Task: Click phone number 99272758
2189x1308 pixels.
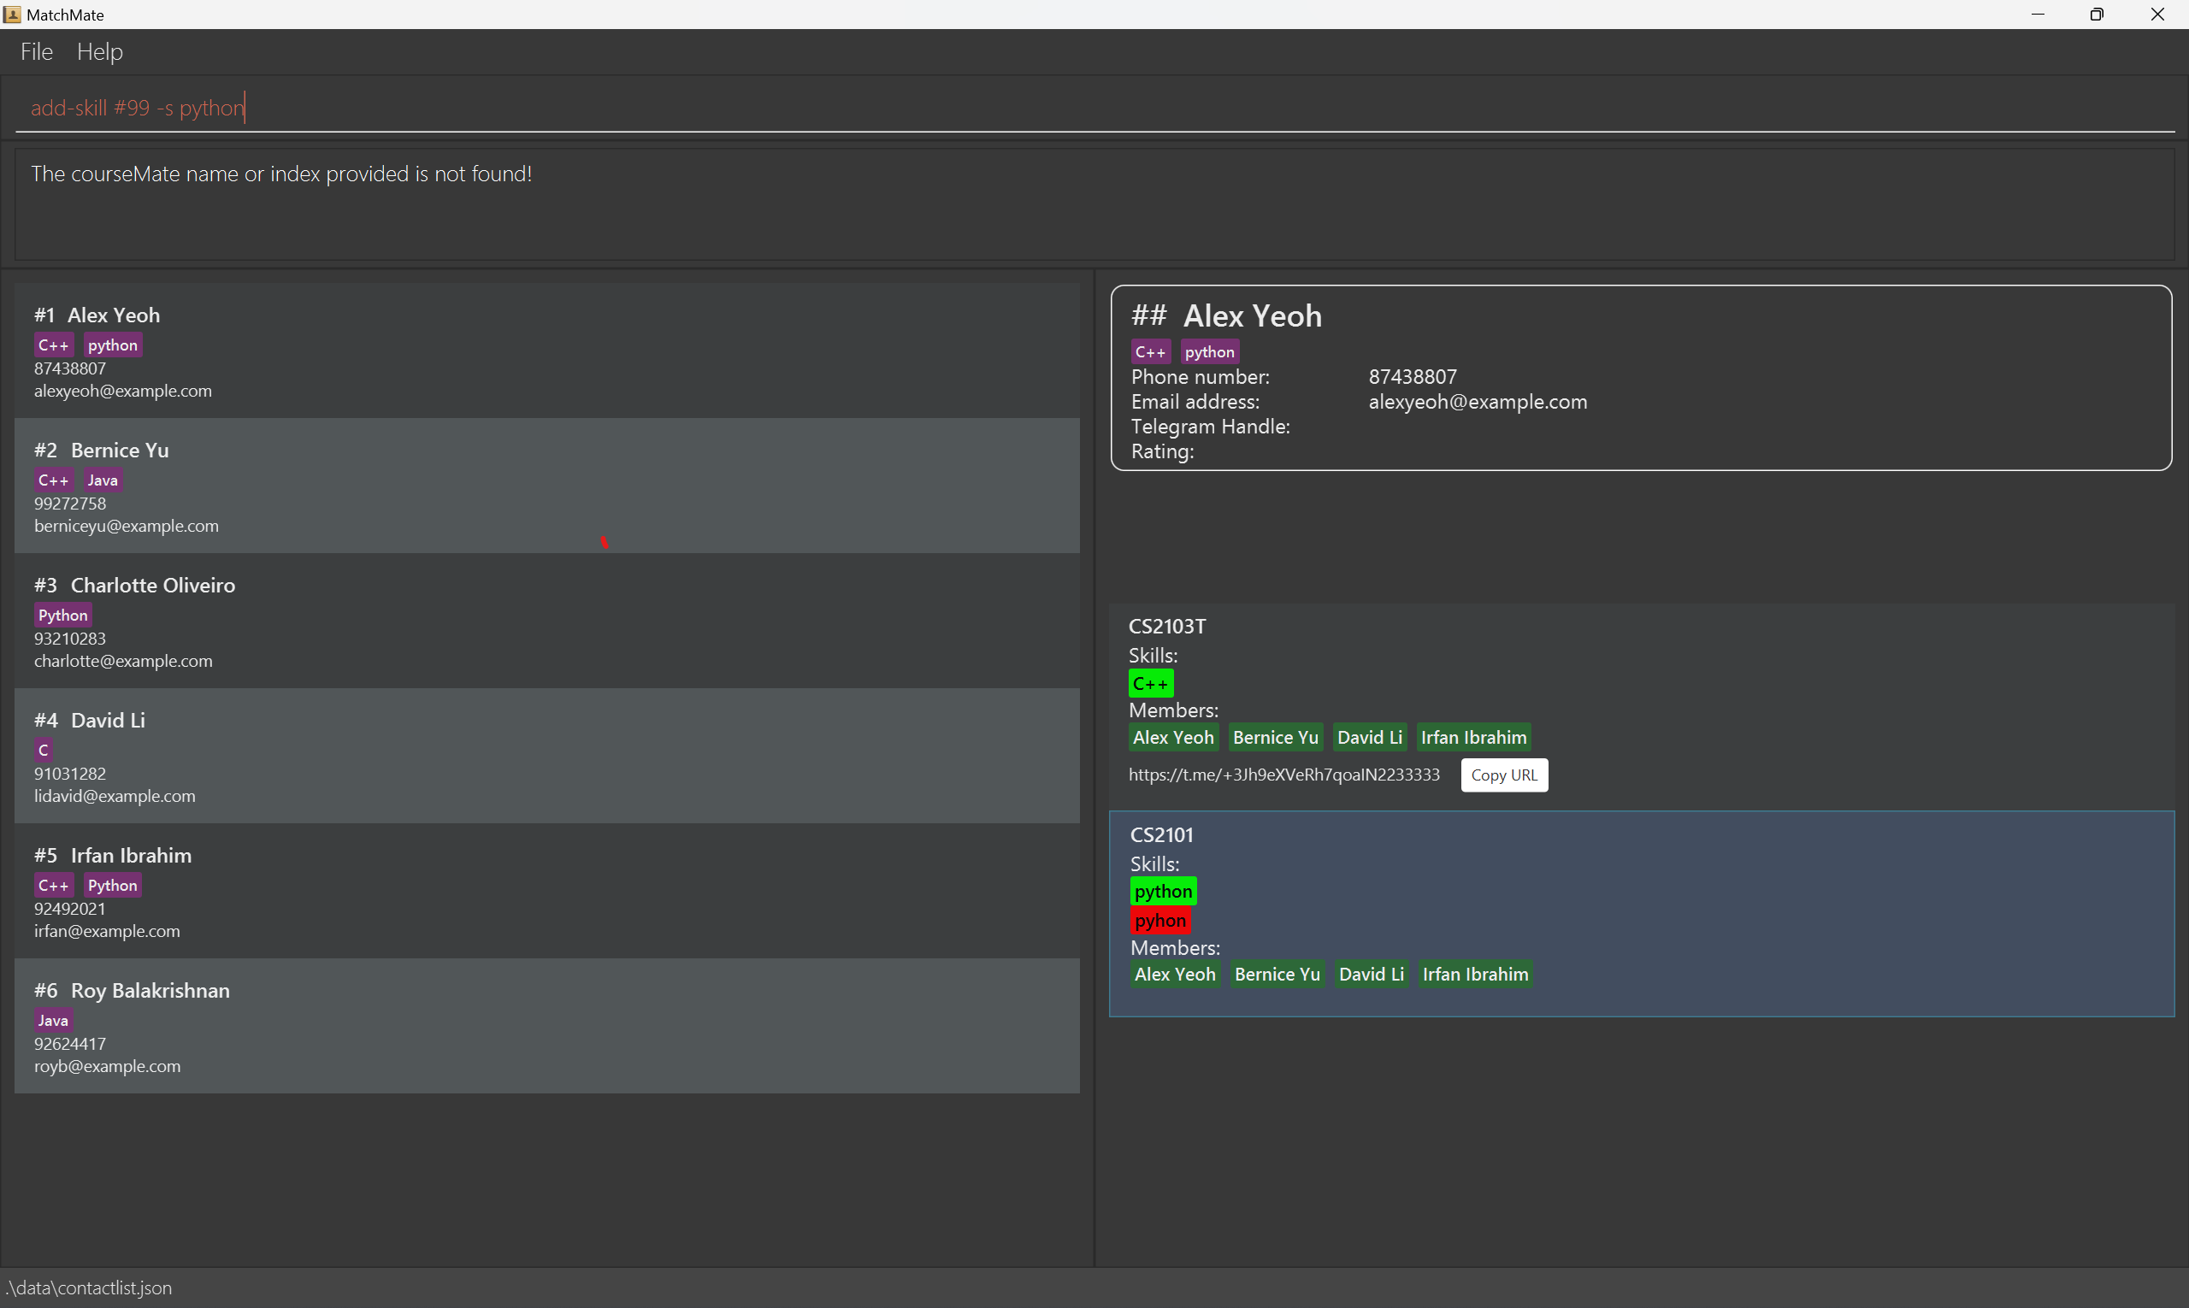Action: pos(69,504)
